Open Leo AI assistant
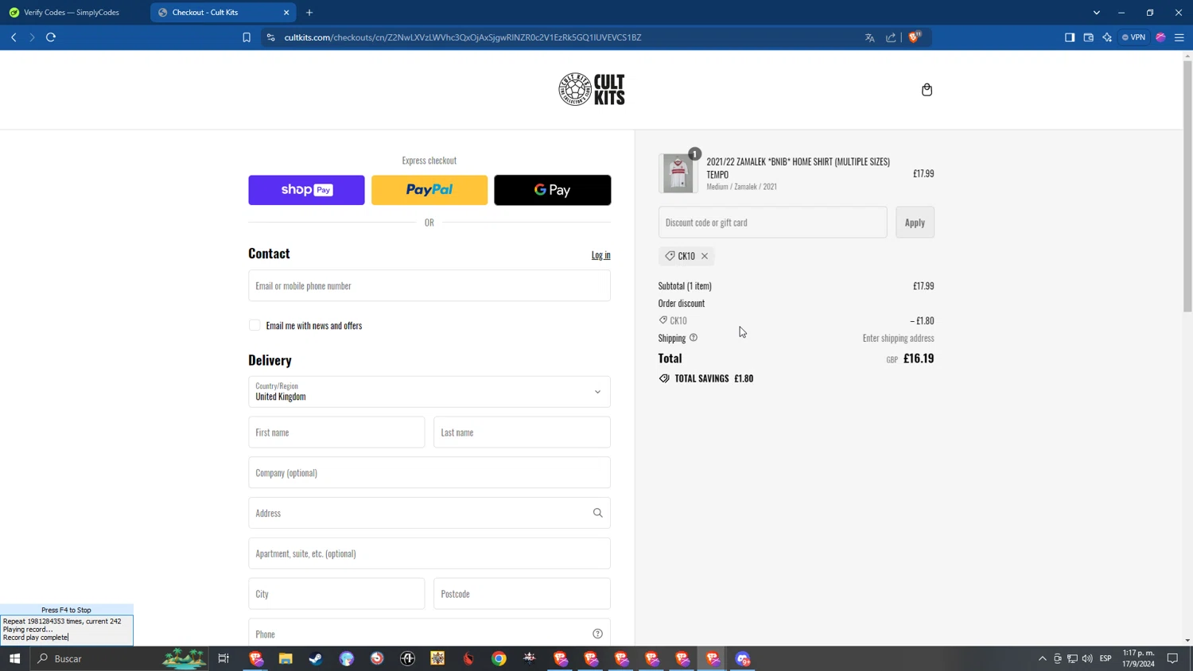Viewport: 1193px width, 671px height. tap(1107, 37)
